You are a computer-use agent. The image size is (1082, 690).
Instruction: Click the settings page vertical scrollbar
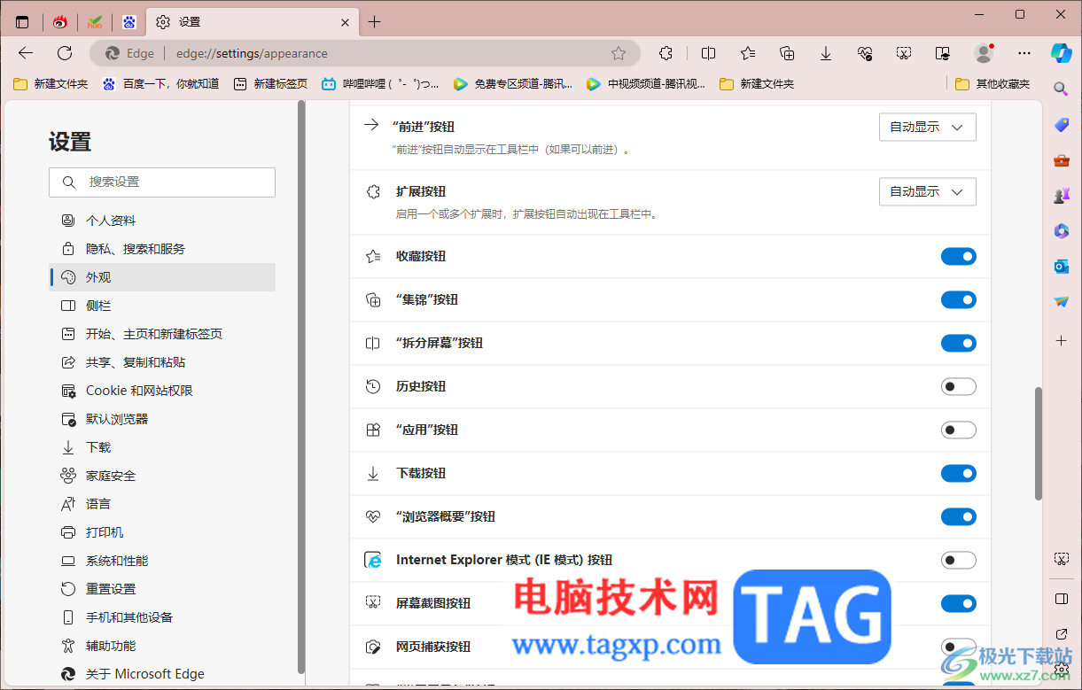pos(1039,444)
